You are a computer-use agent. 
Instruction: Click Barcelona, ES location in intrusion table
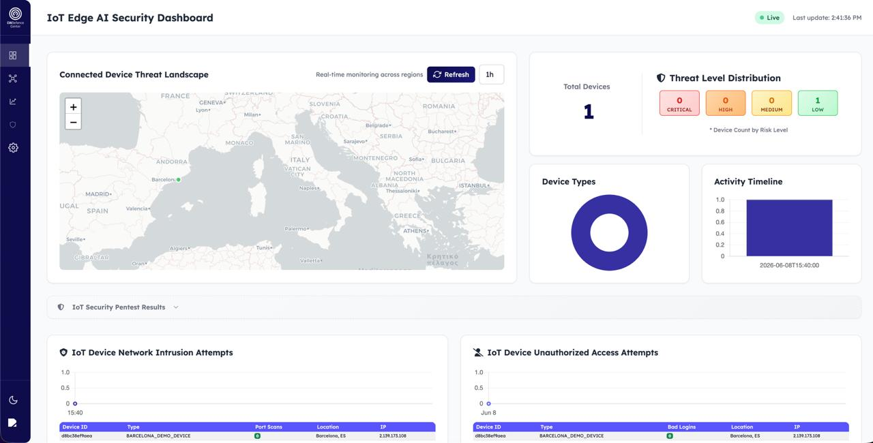[331, 436]
